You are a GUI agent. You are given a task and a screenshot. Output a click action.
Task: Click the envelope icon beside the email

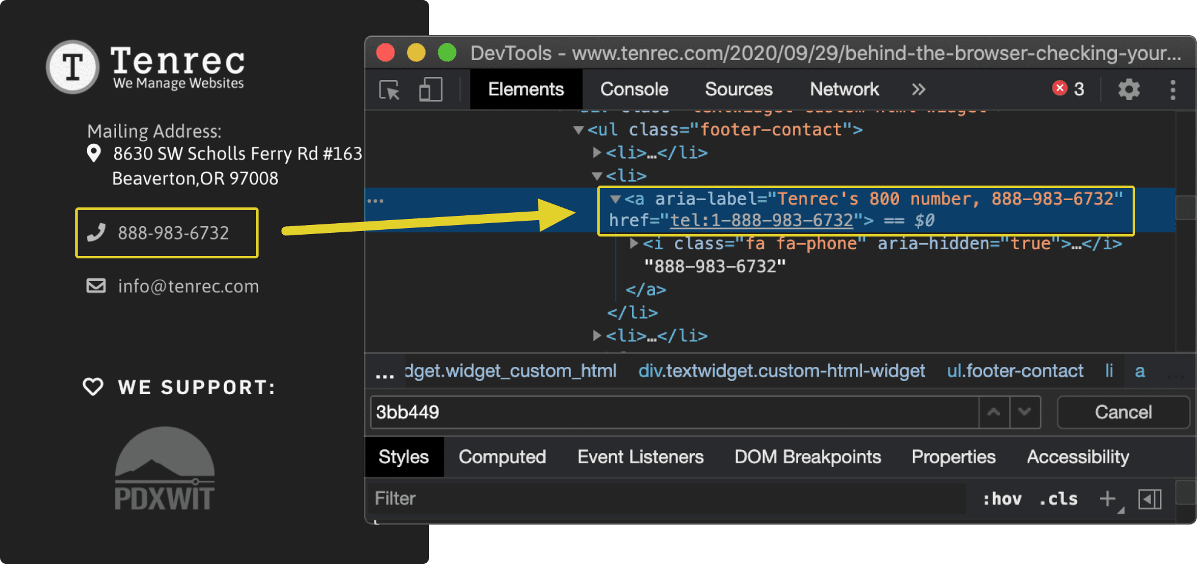coord(96,286)
